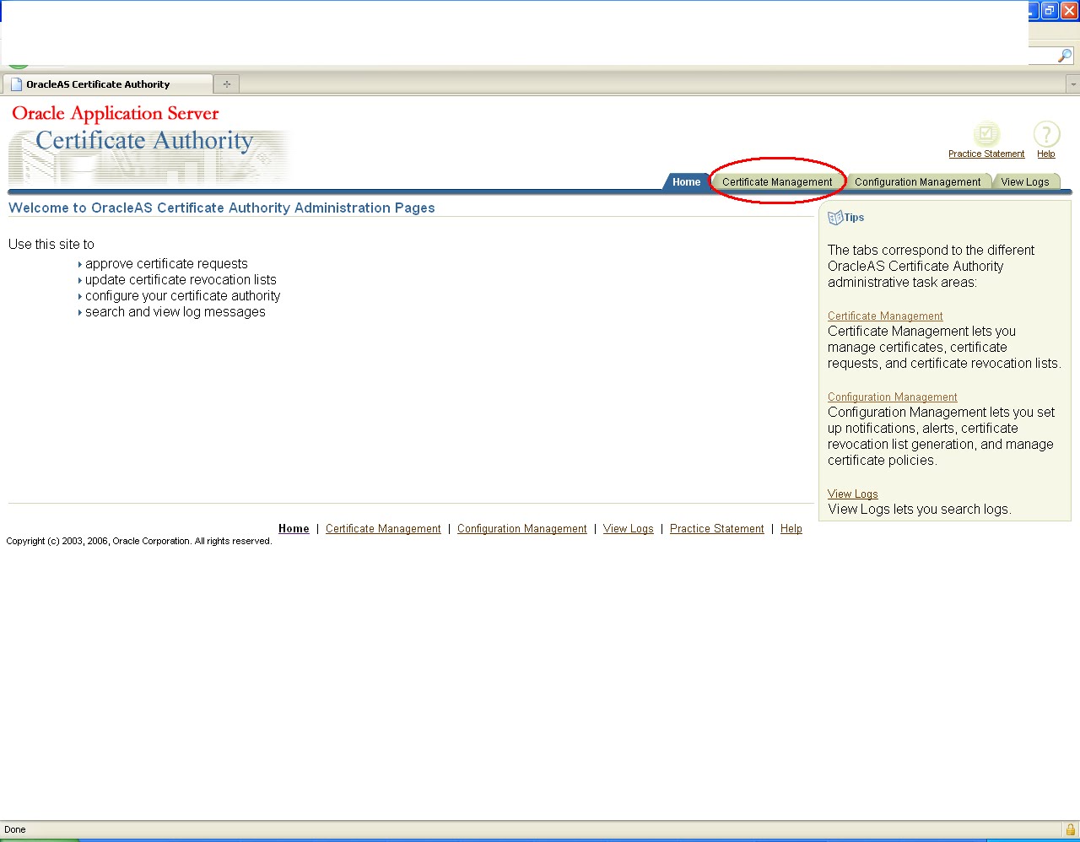This screenshot has width=1080, height=842.
Task: Click the Practice Statement link under the header icon
Action: point(986,154)
